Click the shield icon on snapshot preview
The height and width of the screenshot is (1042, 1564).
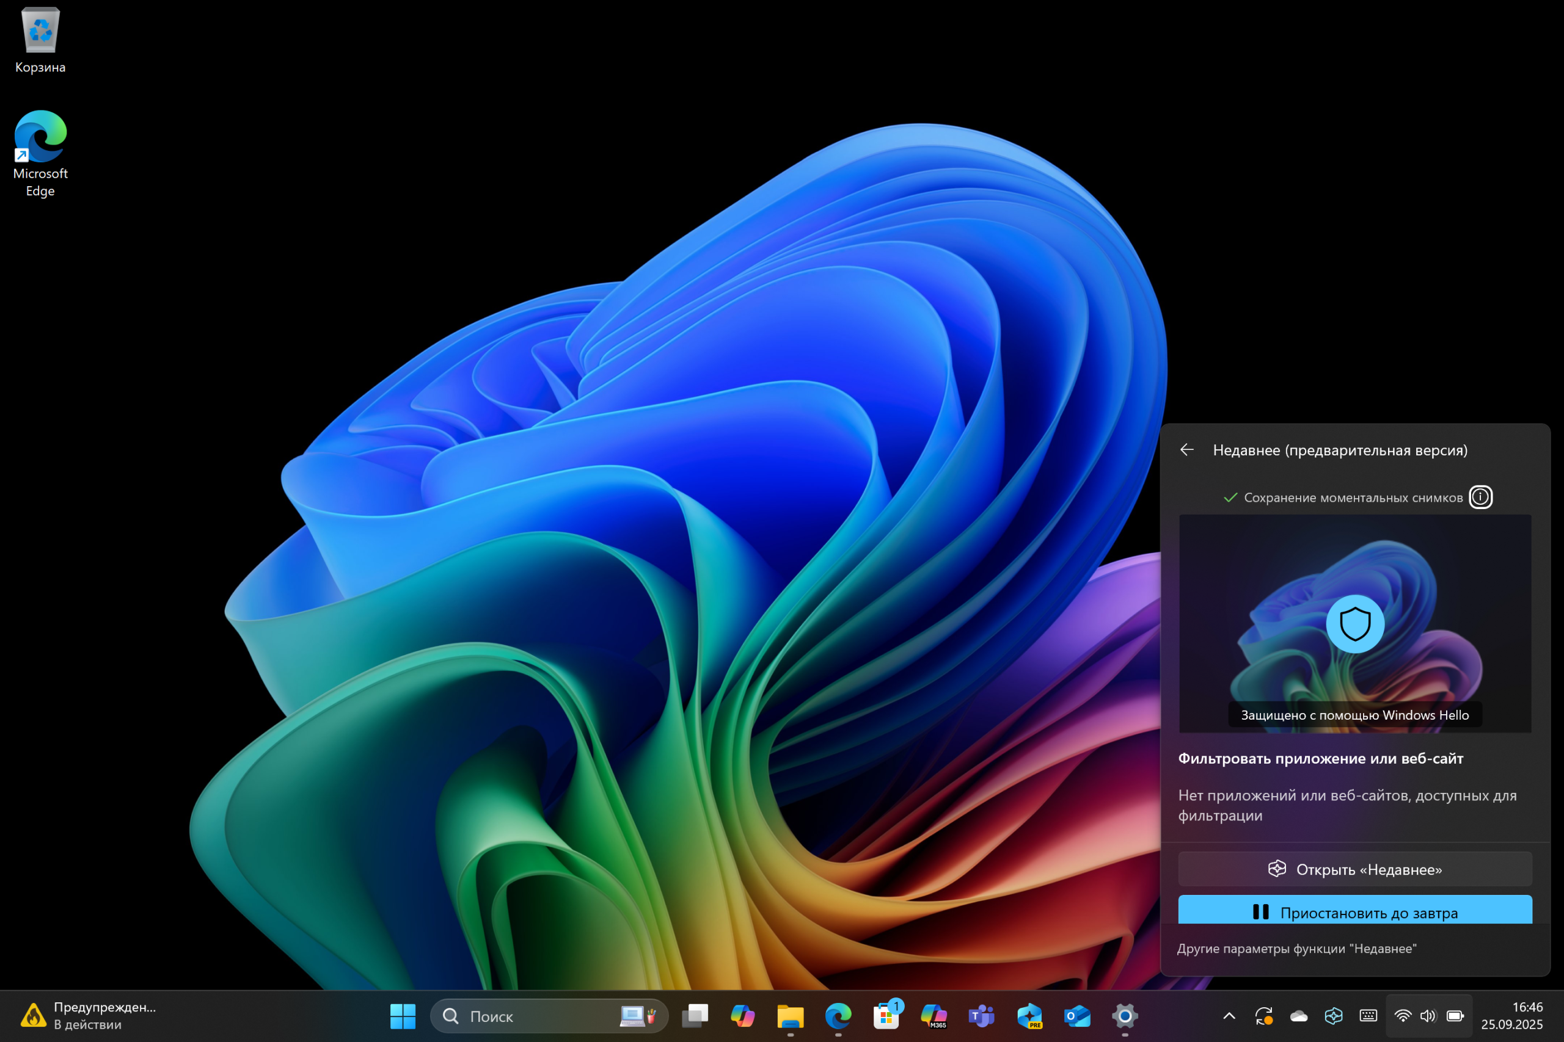(x=1354, y=624)
